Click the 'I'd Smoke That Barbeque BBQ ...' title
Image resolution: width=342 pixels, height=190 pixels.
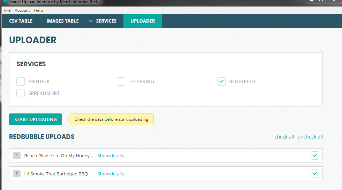tap(58, 174)
